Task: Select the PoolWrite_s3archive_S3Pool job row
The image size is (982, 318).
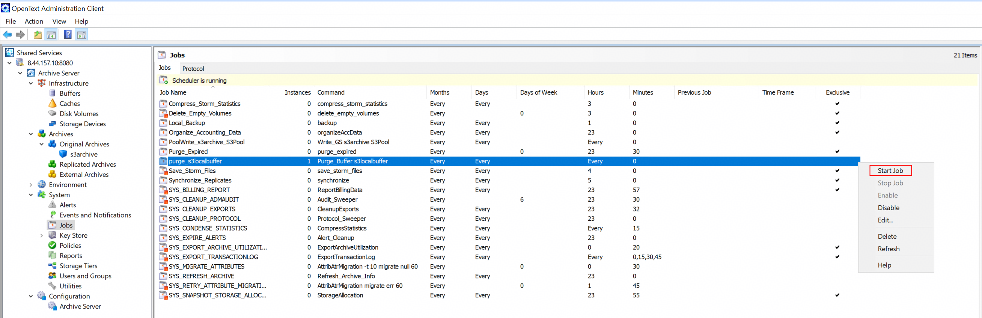Action: point(509,142)
